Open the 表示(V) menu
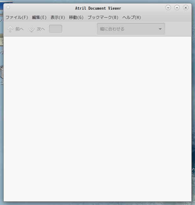Screen dimensions: 195x205 58,17
